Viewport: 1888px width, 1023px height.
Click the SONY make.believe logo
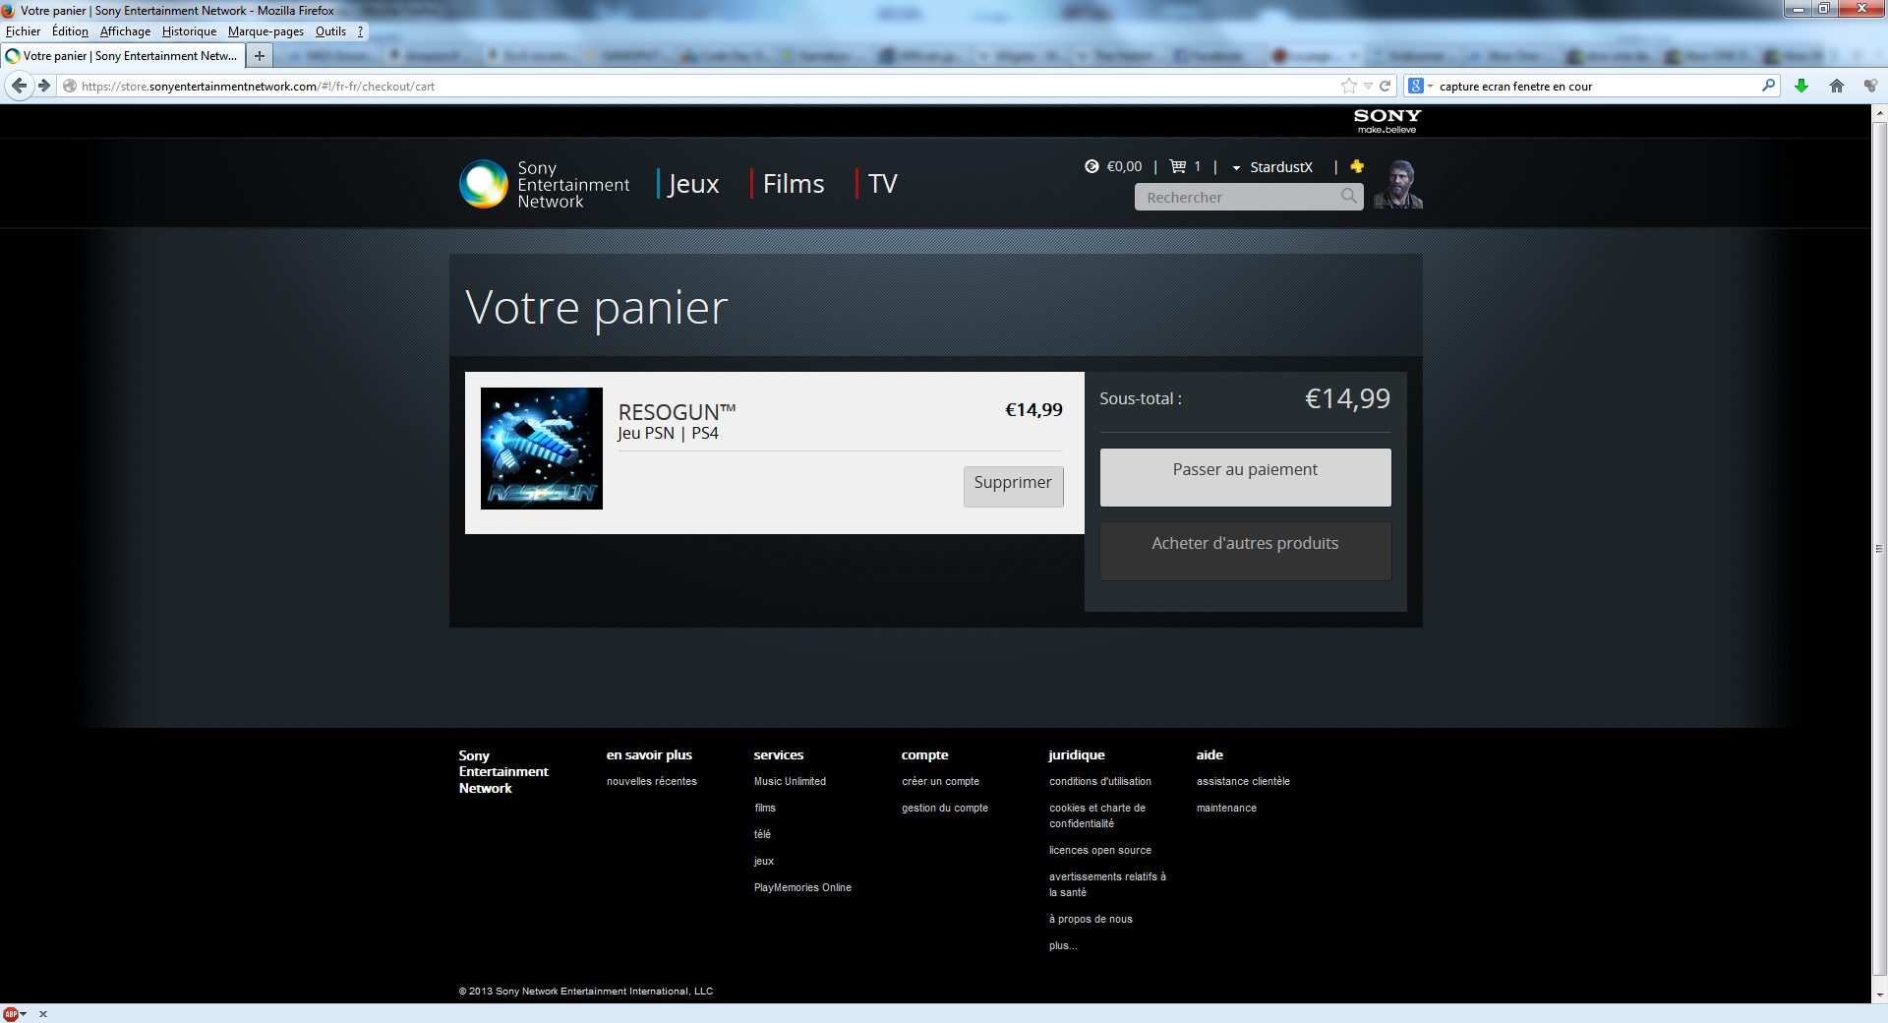click(x=1387, y=121)
